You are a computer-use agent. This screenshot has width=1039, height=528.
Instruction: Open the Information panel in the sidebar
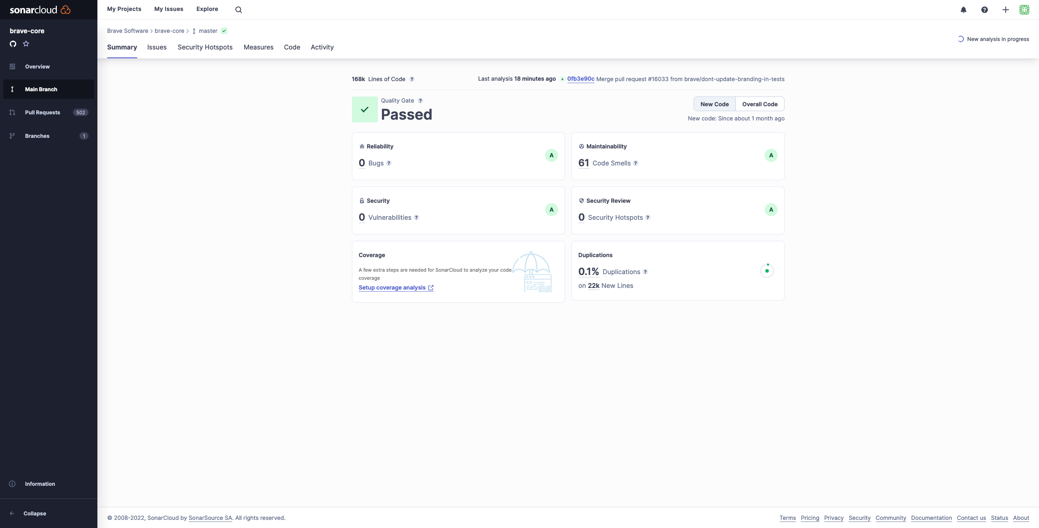[40, 483]
